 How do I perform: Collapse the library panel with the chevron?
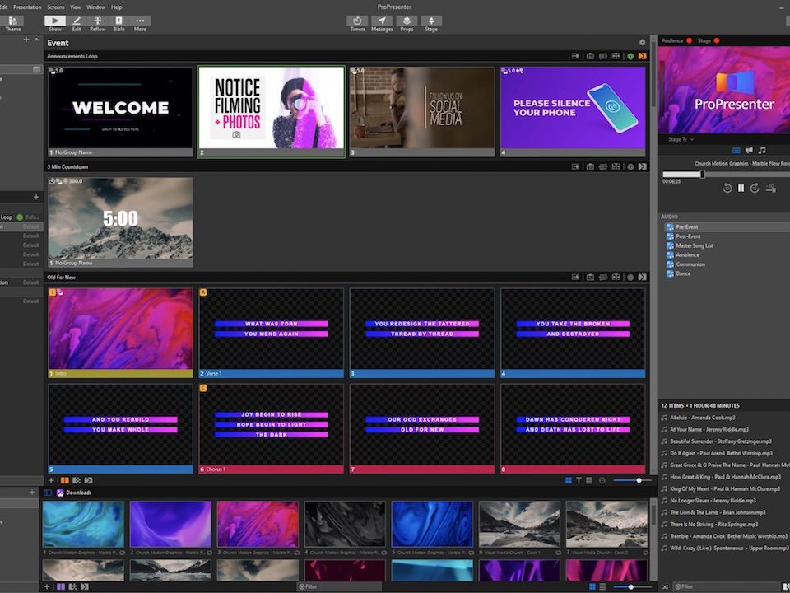36,40
